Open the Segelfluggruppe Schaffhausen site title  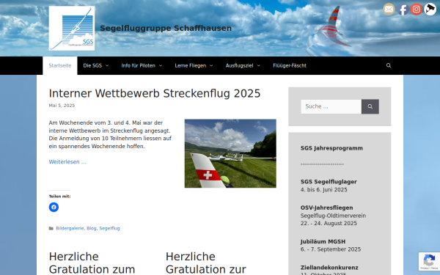pos(166,29)
